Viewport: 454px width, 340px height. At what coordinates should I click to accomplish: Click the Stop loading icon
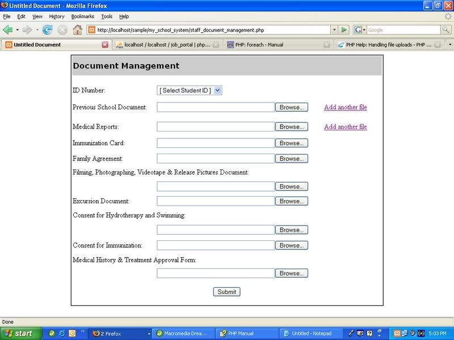62,29
